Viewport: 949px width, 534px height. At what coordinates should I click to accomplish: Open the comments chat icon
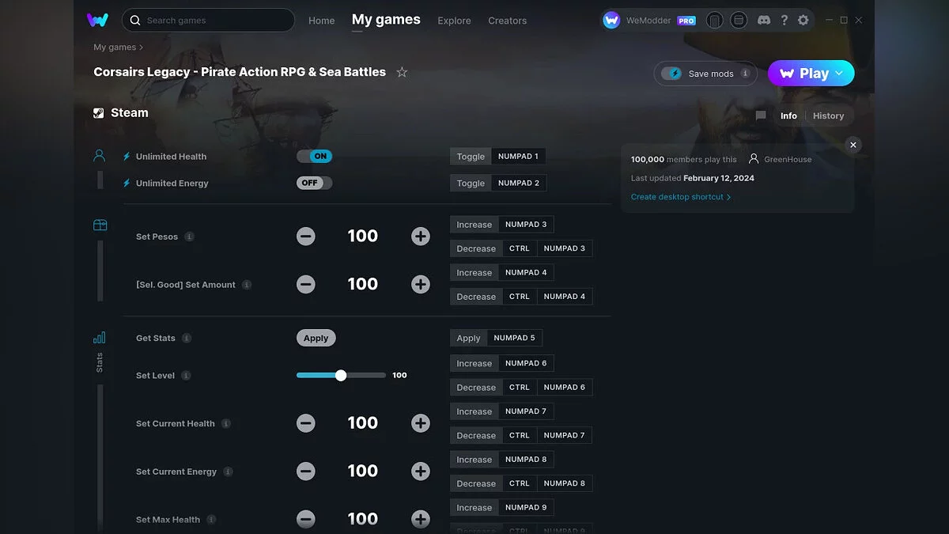tap(761, 116)
